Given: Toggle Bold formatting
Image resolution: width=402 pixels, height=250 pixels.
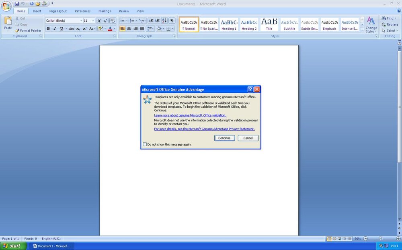Looking at the screenshot, I should click(48, 28).
